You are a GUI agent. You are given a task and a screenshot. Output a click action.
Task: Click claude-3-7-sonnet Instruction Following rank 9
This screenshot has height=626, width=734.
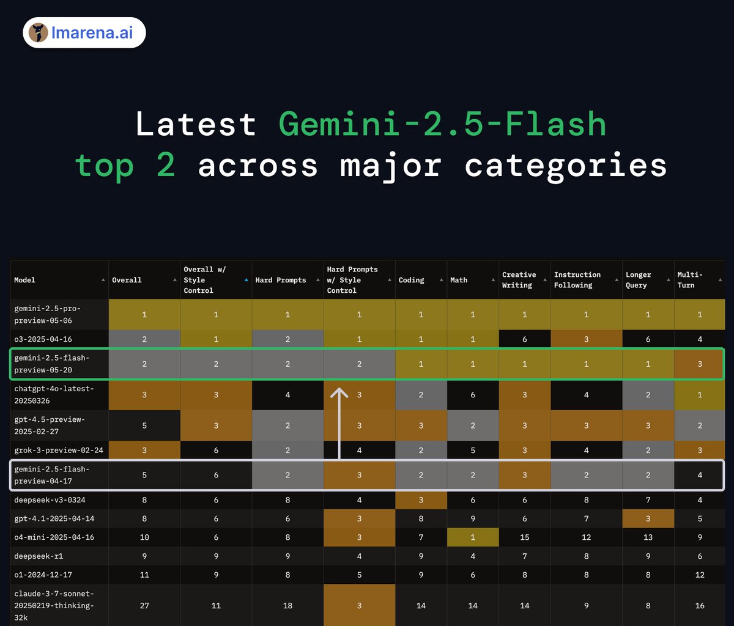tap(586, 605)
